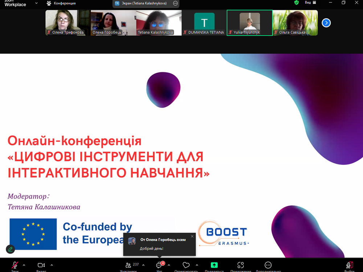Screen dimensions: 363x272
Task: Click the green Поделиться share screen icon
Action: pyautogui.click(x=214, y=265)
